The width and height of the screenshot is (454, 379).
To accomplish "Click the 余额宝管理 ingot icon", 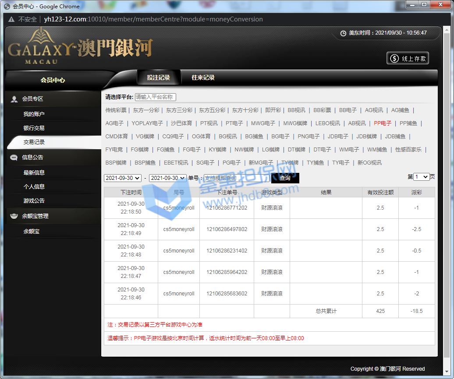I will [14, 216].
